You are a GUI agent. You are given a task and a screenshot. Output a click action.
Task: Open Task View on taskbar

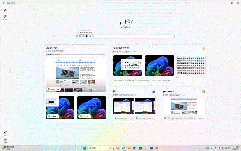(118, 148)
